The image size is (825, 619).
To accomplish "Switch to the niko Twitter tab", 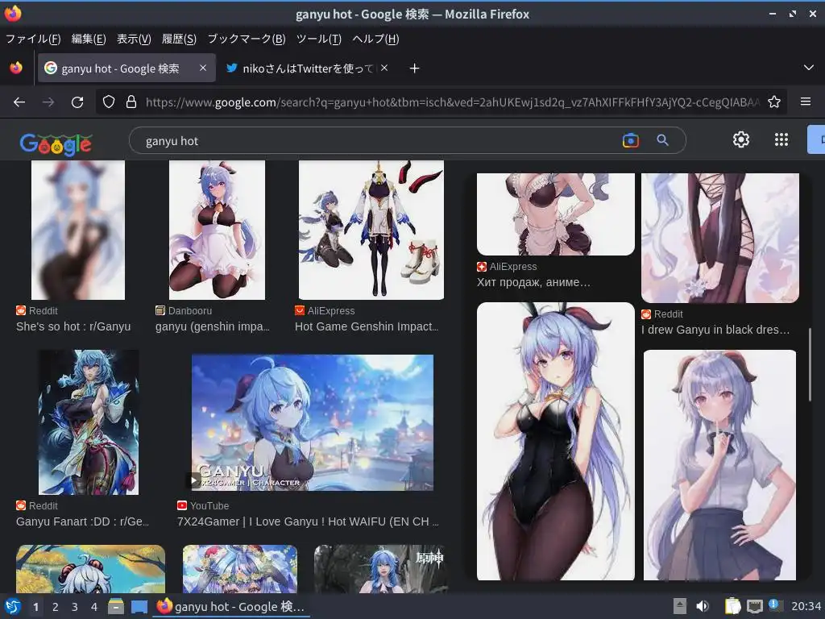I will coord(307,69).
